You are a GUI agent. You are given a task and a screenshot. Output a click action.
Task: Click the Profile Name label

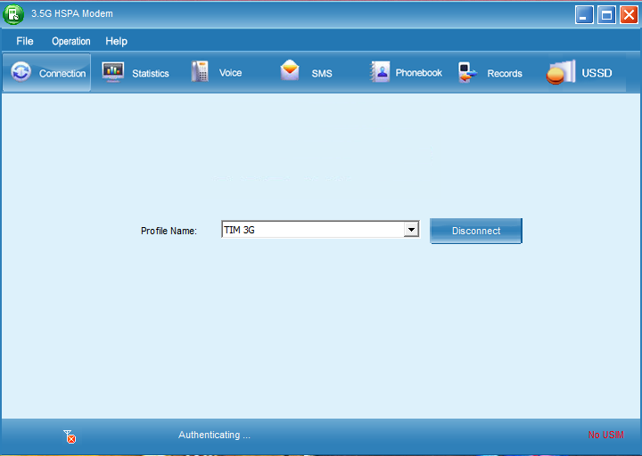click(169, 231)
